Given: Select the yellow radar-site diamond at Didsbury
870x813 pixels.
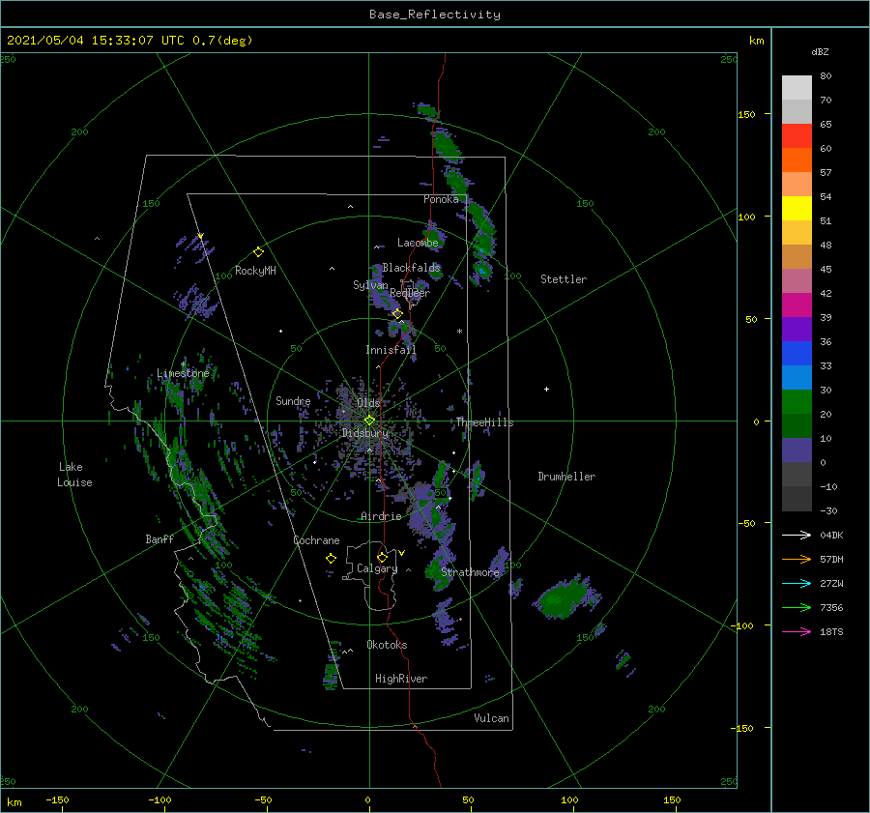Looking at the screenshot, I should click(x=369, y=421).
